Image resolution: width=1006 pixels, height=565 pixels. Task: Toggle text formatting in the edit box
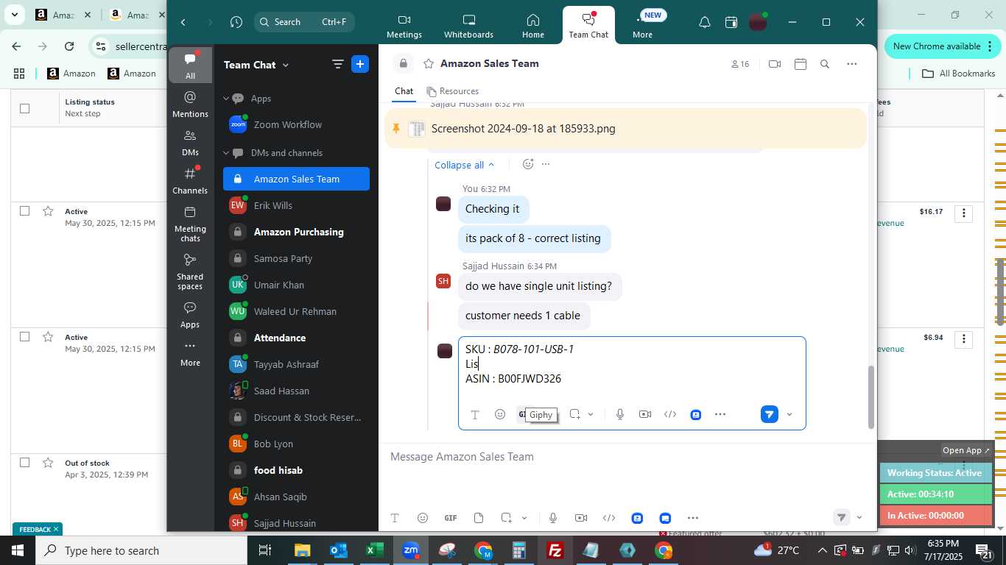[x=475, y=415]
